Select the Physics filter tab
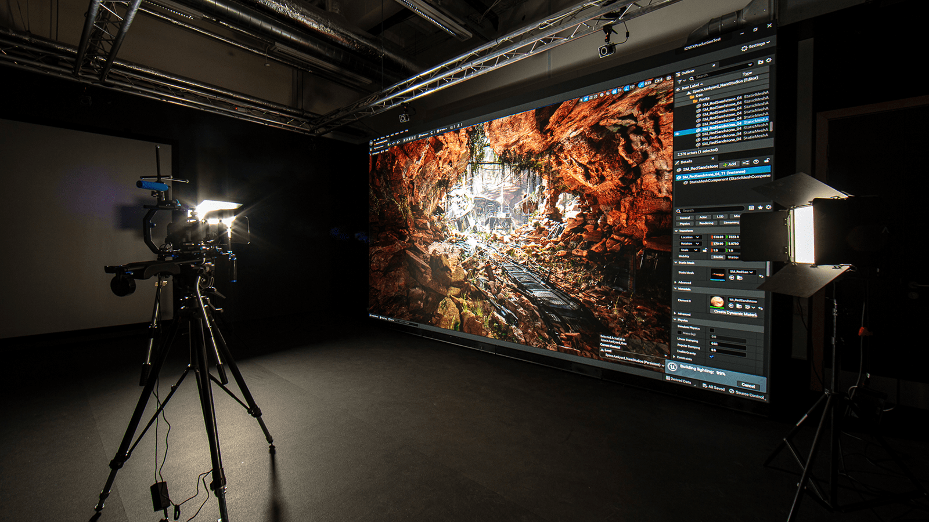 [685, 224]
